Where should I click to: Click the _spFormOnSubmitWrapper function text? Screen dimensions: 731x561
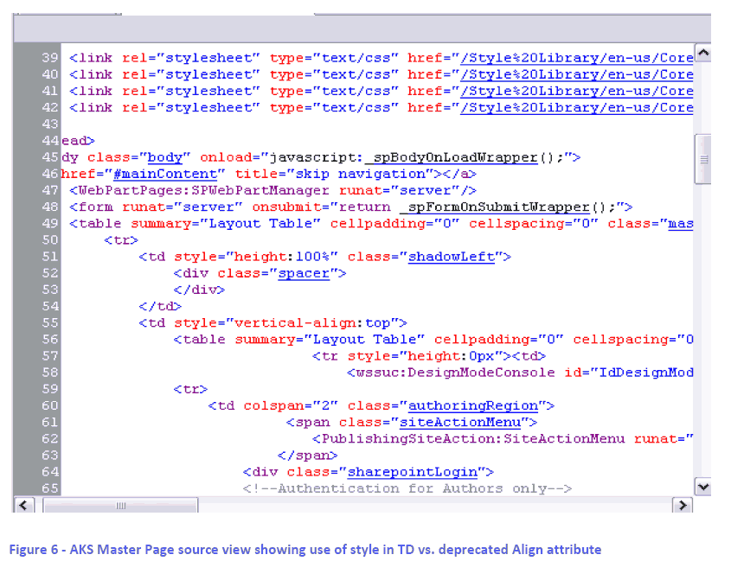click(495, 207)
